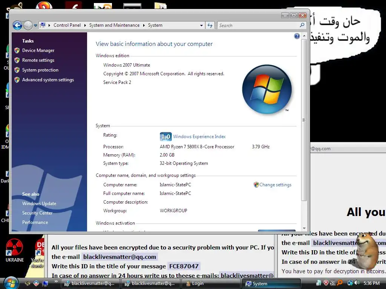Open address bar history dropdown

point(201,25)
